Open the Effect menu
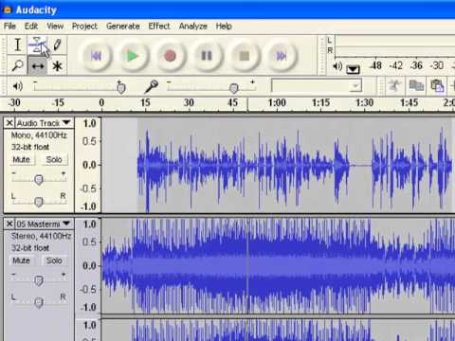 [159, 27]
